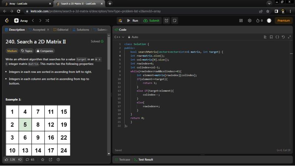Open the notes icon beside timer
This screenshot has height=166, width=295.
174,21
